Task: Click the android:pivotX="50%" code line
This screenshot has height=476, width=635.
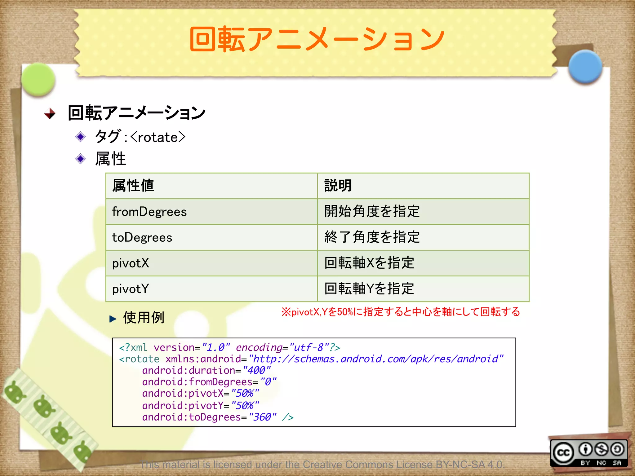Action: click(x=201, y=394)
